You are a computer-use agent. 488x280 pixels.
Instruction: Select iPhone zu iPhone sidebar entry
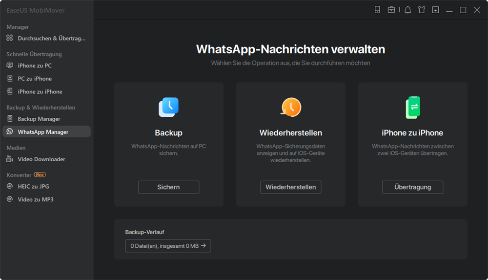(46, 92)
